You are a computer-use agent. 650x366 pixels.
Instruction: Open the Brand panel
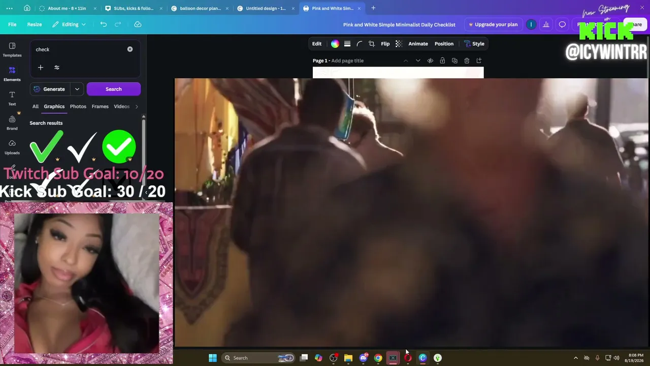12,123
